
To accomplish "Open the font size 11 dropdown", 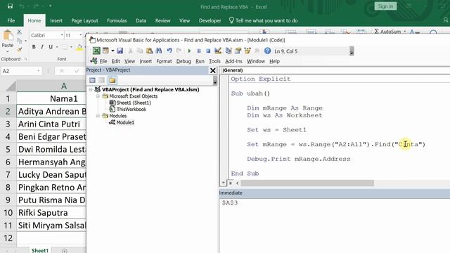I will [81, 35].
